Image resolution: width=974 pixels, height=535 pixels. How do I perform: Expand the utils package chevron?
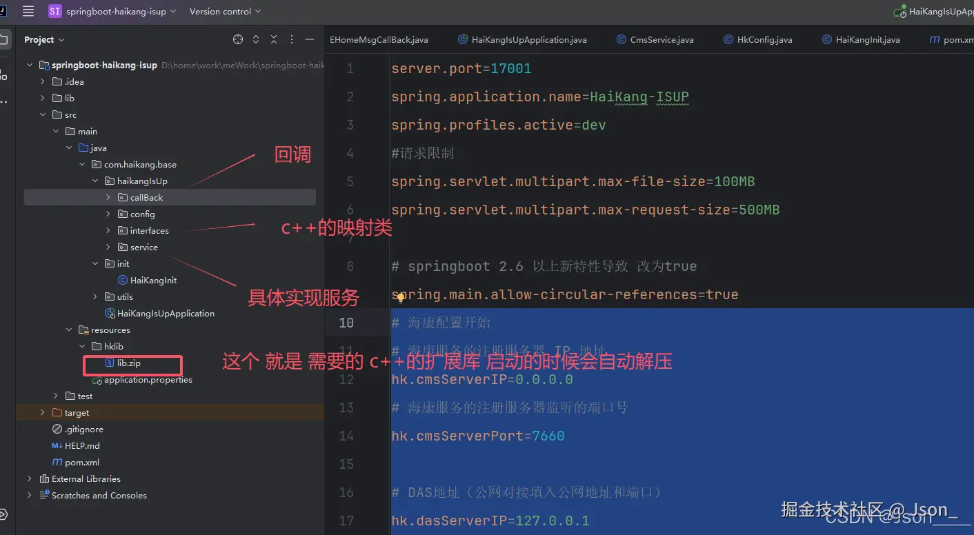coord(95,296)
